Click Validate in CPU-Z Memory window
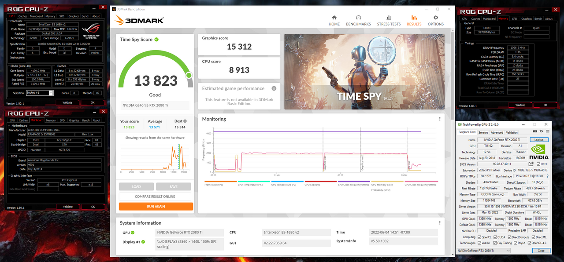564x262 pixels. coord(520,105)
